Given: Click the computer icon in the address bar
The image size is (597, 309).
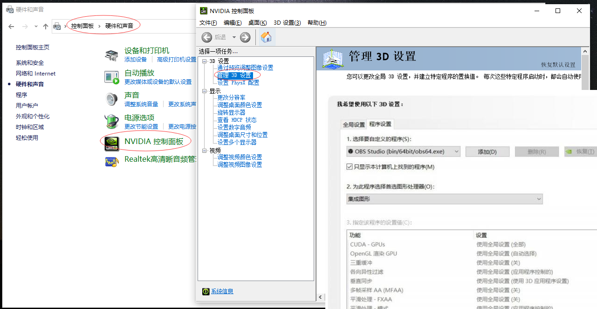Looking at the screenshot, I should [x=57, y=26].
